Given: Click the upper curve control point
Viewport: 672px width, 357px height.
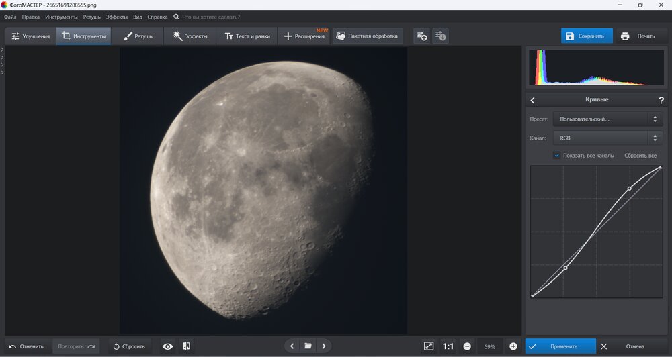Looking at the screenshot, I should (629, 189).
